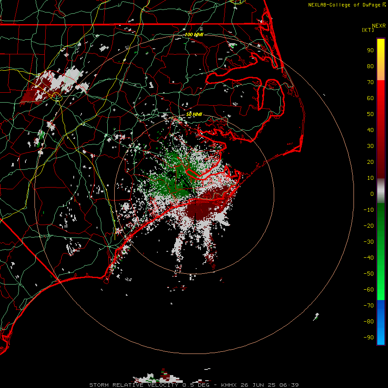
Task: Click the 20 value on the velocity scale
Action: coord(370,162)
